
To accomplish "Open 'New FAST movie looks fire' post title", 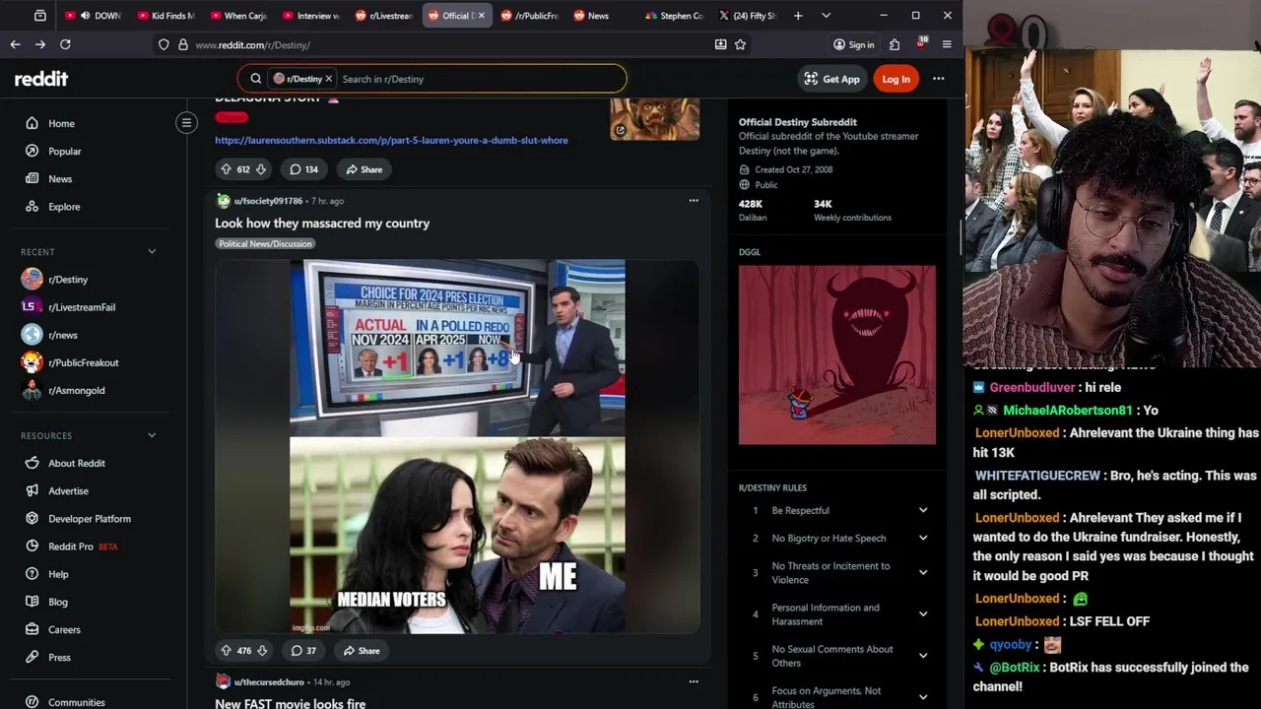I will click(291, 703).
